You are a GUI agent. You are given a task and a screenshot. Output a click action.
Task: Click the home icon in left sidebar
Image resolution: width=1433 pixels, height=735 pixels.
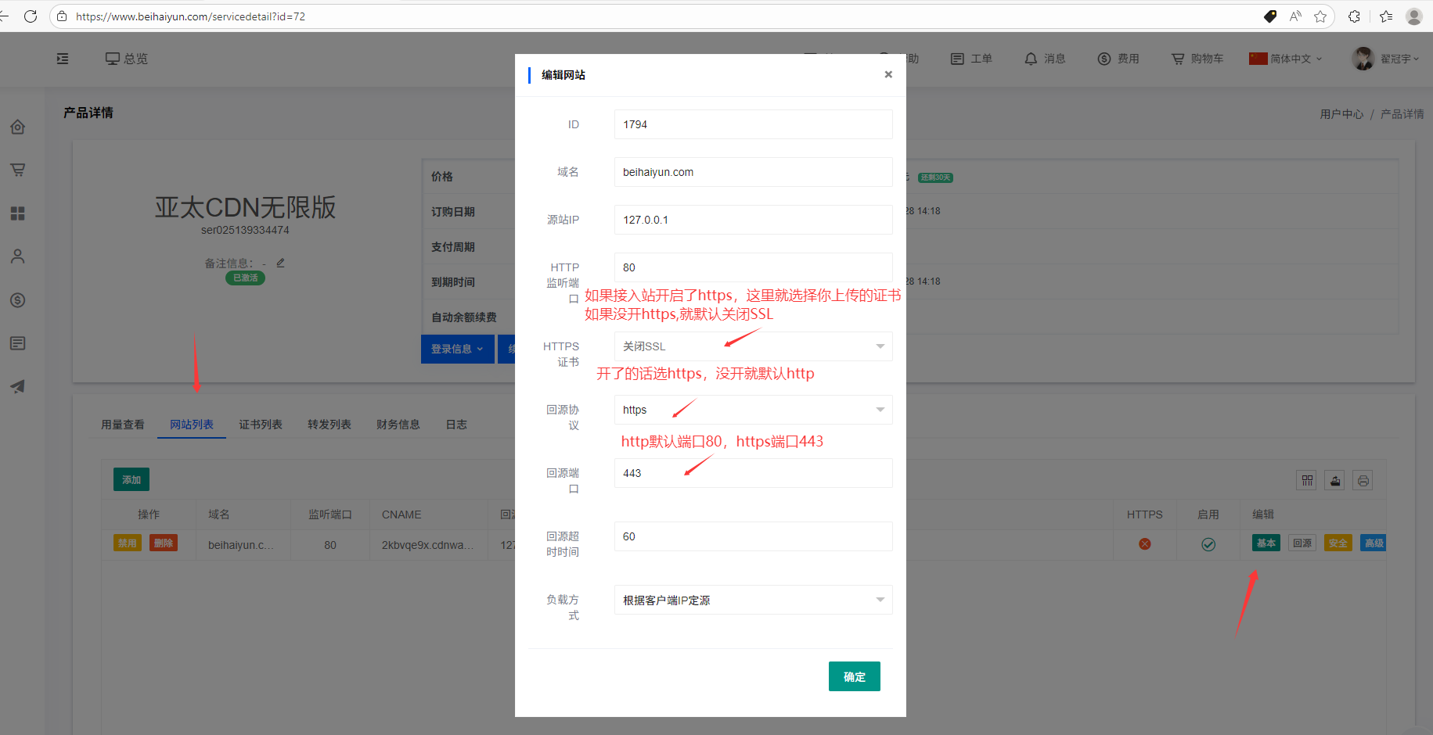pyautogui.click(x=18, y=127)
